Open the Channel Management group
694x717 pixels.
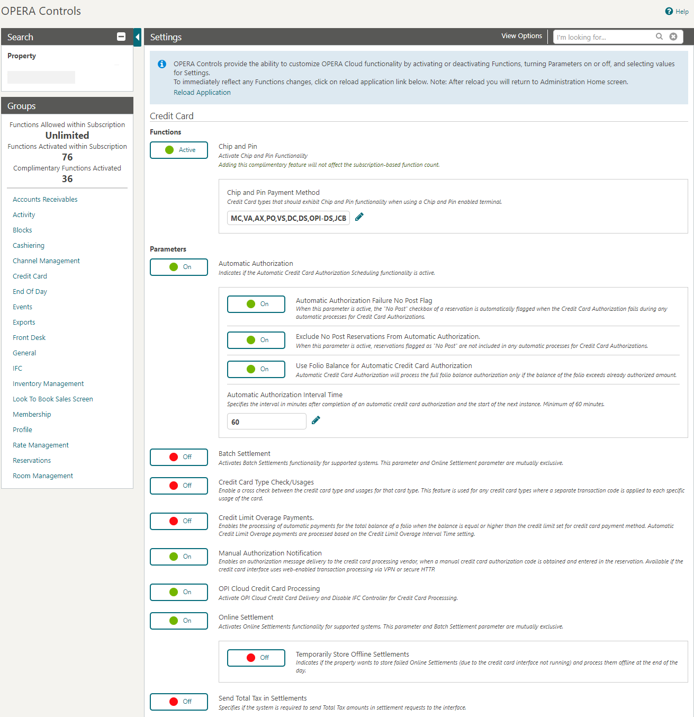point(46,261)
